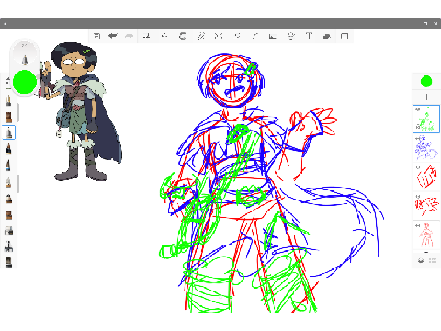Select the red folded-shape layer thumbnail
The width and height of the screenshot is (441, 331).
(426, 177)
